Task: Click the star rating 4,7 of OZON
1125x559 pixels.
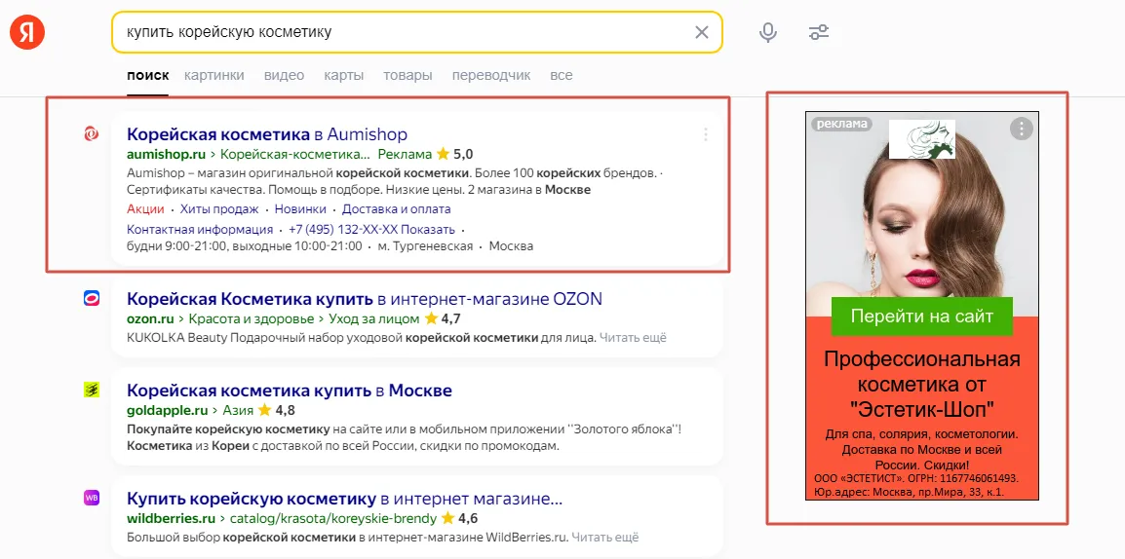Action: [443, 318]
